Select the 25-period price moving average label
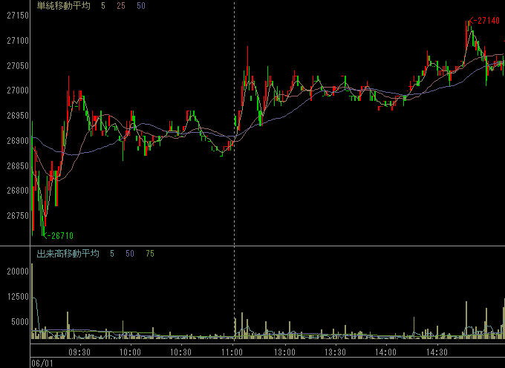Screen dimensions: 505x368 click(x=121, y=5)
